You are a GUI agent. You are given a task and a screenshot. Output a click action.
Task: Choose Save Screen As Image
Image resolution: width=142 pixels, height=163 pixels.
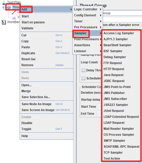click(x=46, y=110)
